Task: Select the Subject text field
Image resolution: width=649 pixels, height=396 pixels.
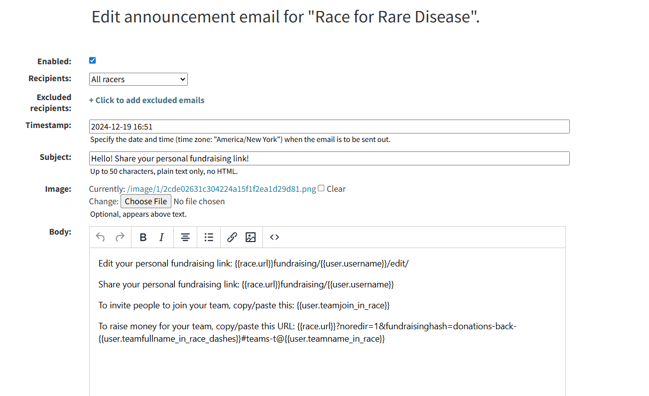Action: [x=329, y=158]
